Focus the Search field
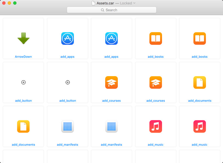The height and width of the screenshot is (163, 223). point(112,10)
